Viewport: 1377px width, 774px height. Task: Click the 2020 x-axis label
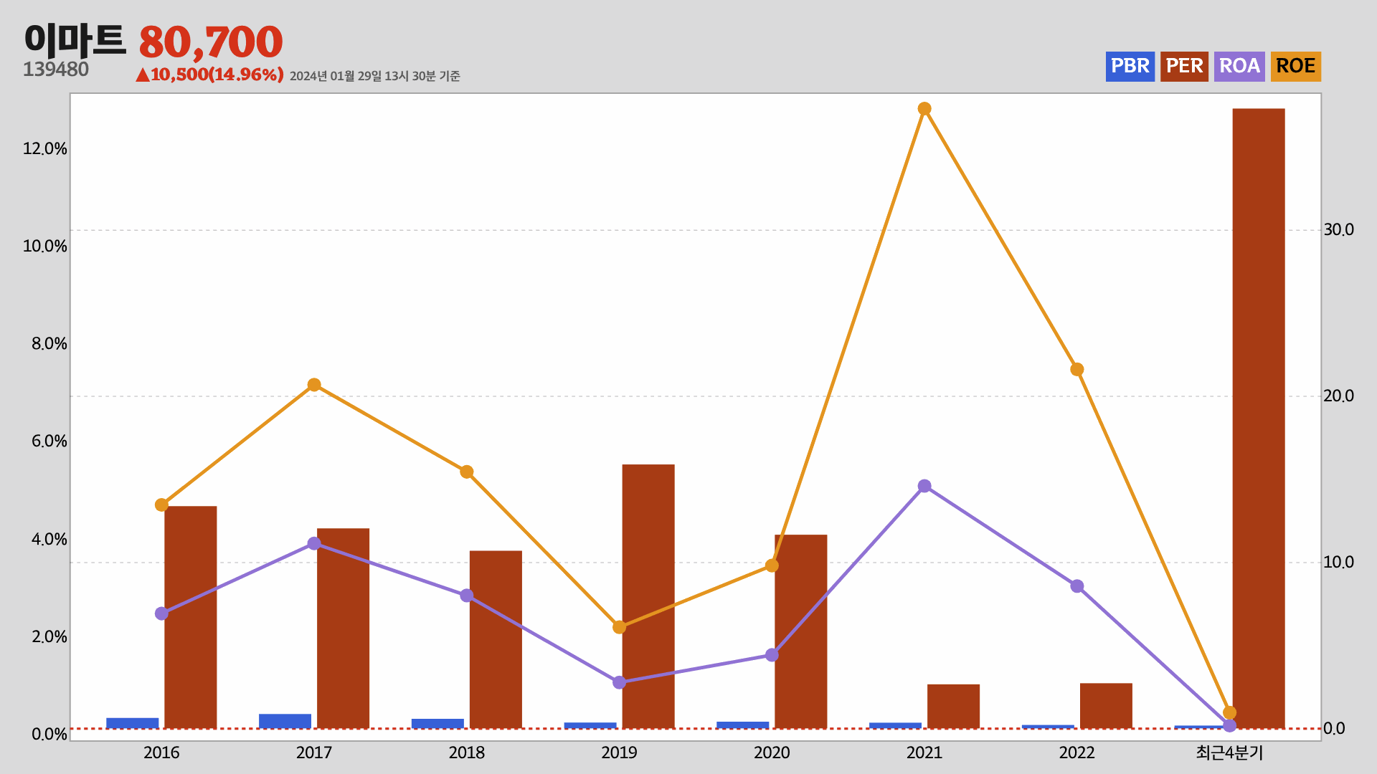point(772,752)
